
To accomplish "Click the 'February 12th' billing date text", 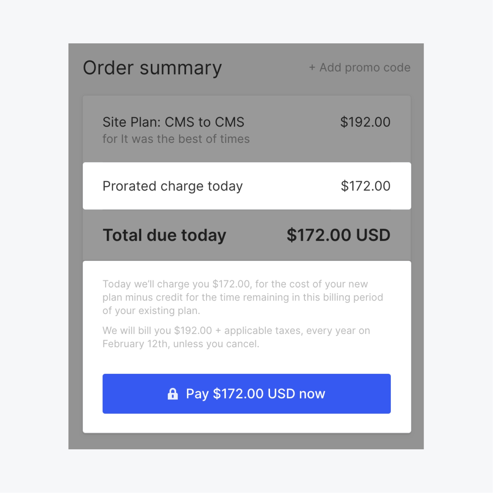I will point(135,344).
